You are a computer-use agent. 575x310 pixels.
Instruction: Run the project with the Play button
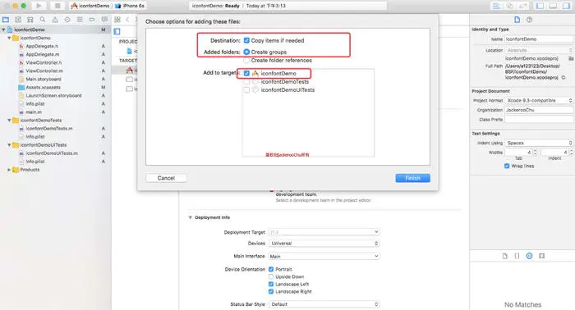coord(39,6)
